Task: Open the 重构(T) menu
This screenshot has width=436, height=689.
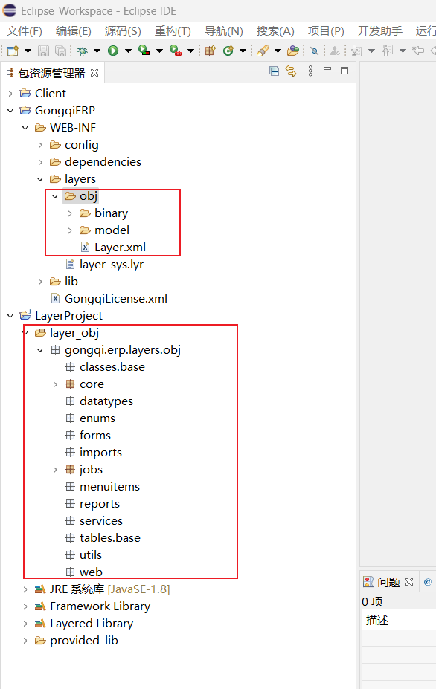Action: pyautogui.click(x=173, y=31)
